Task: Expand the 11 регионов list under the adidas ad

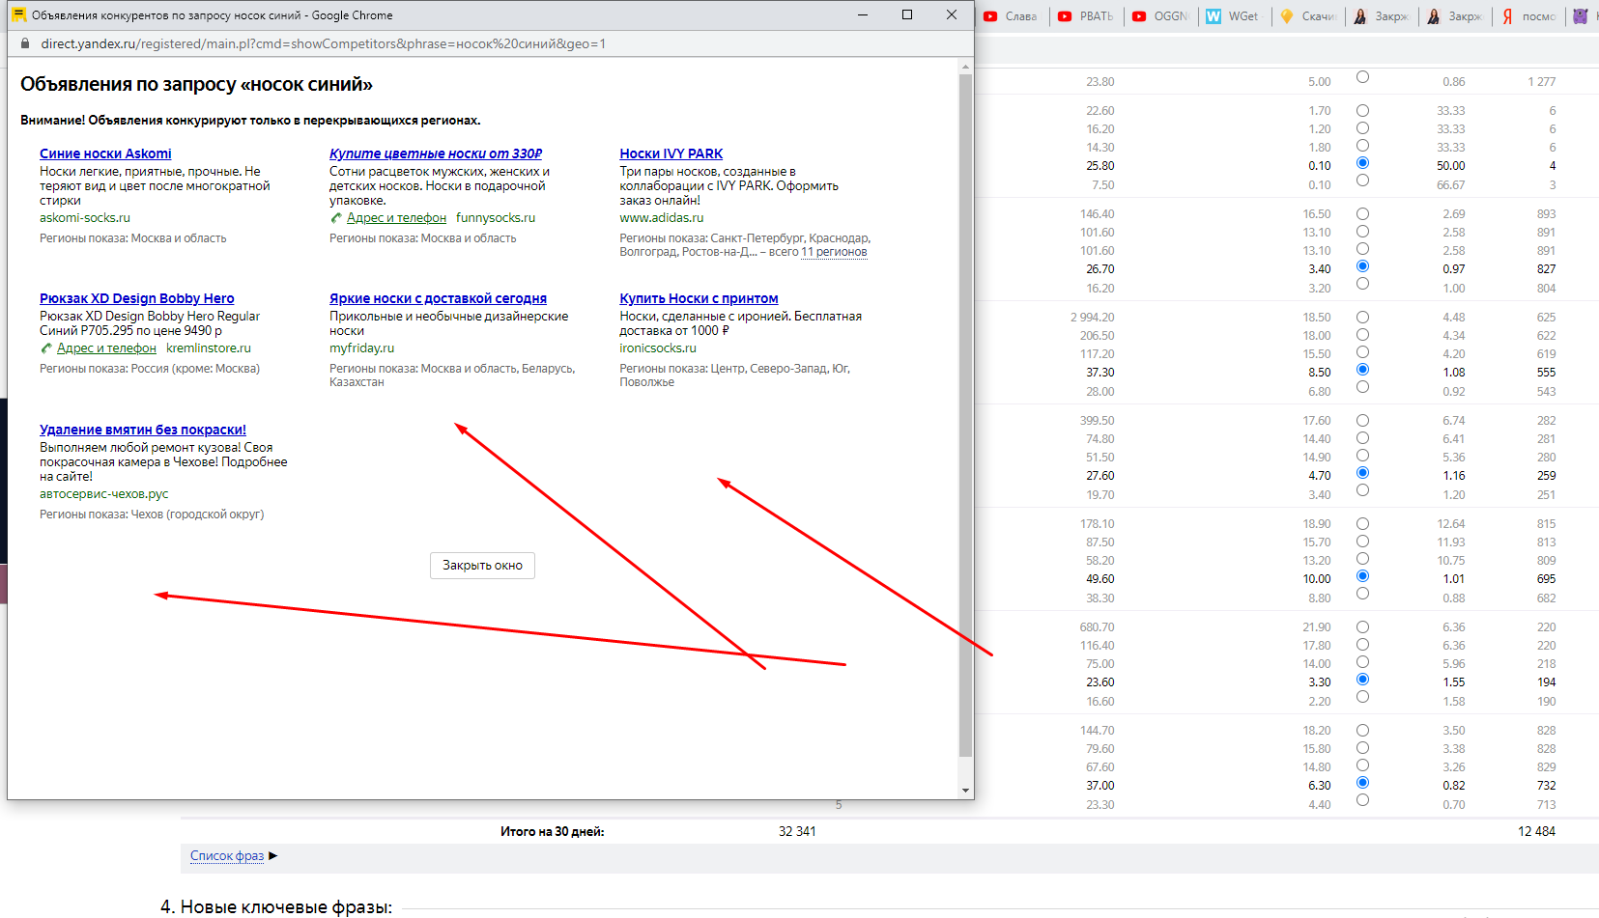Action: click(834, 252)
